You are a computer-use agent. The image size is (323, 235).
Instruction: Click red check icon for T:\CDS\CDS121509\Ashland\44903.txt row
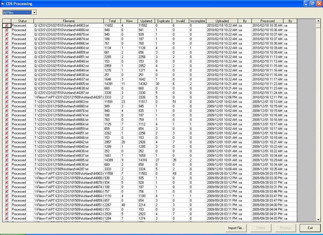(x=6, y=102)
